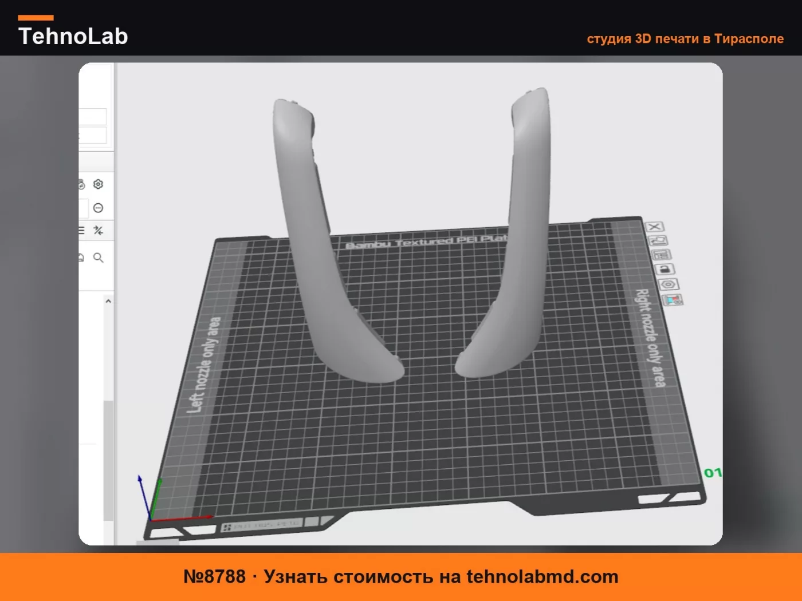Click the green plate number 01

(712, 473)
